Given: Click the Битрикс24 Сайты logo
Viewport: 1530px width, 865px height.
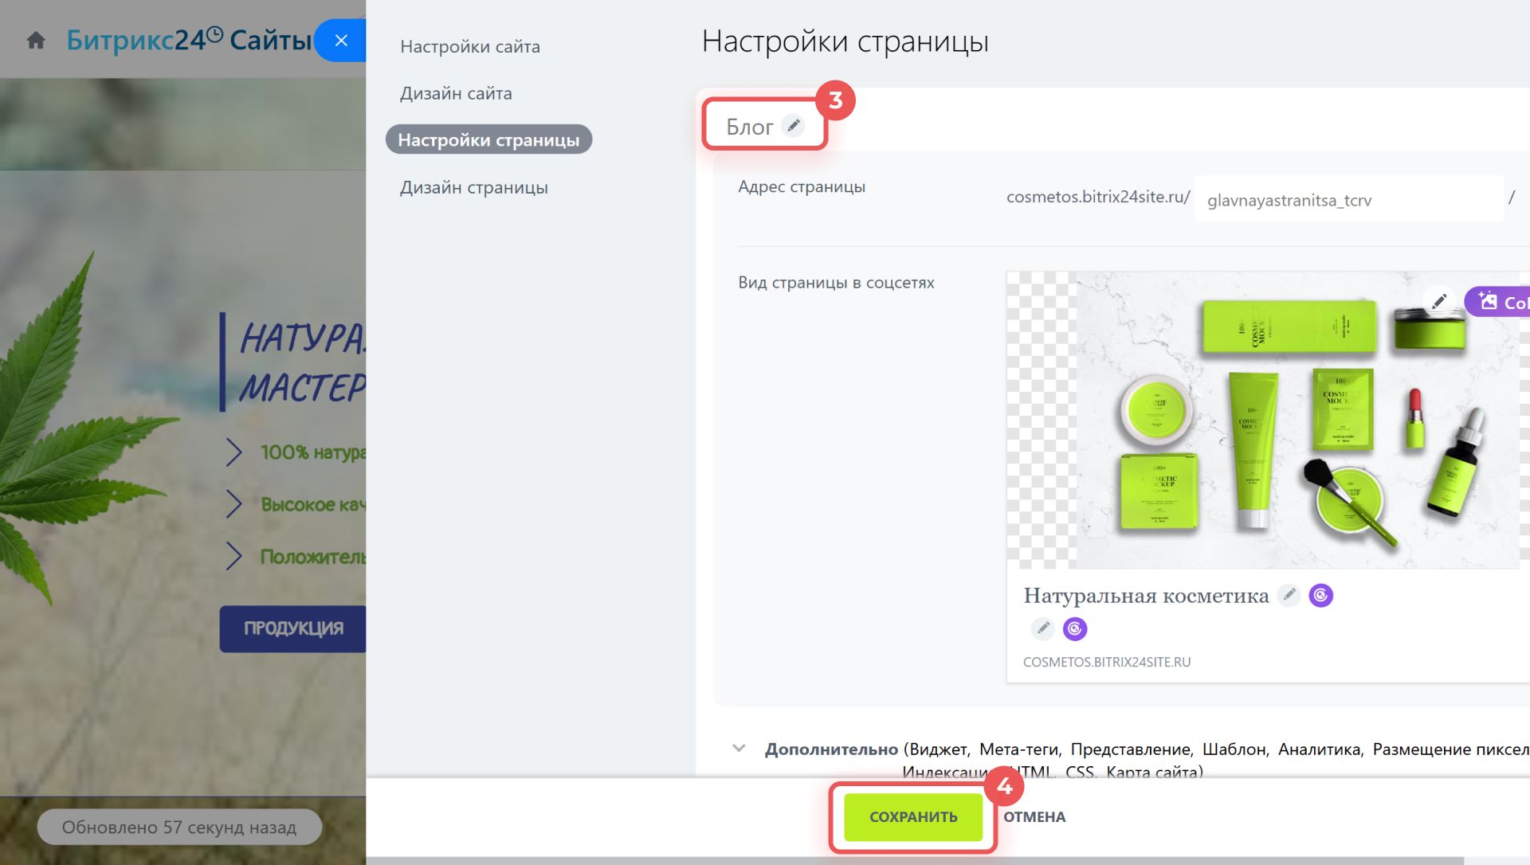Looking at the screenshot, I should [x=189, y=40].
